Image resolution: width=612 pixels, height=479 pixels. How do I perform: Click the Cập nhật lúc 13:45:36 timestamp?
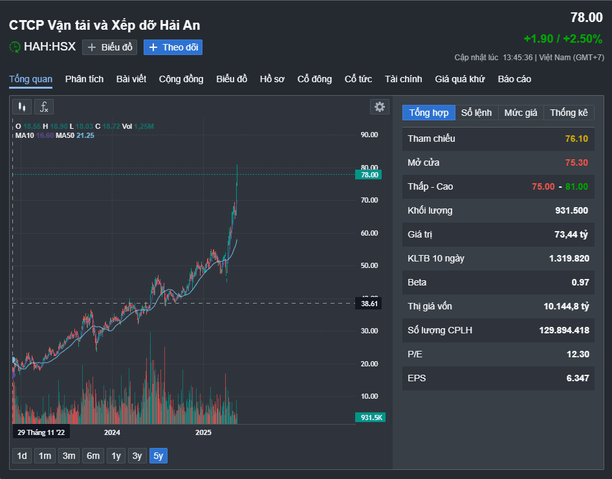pos(494,58)
